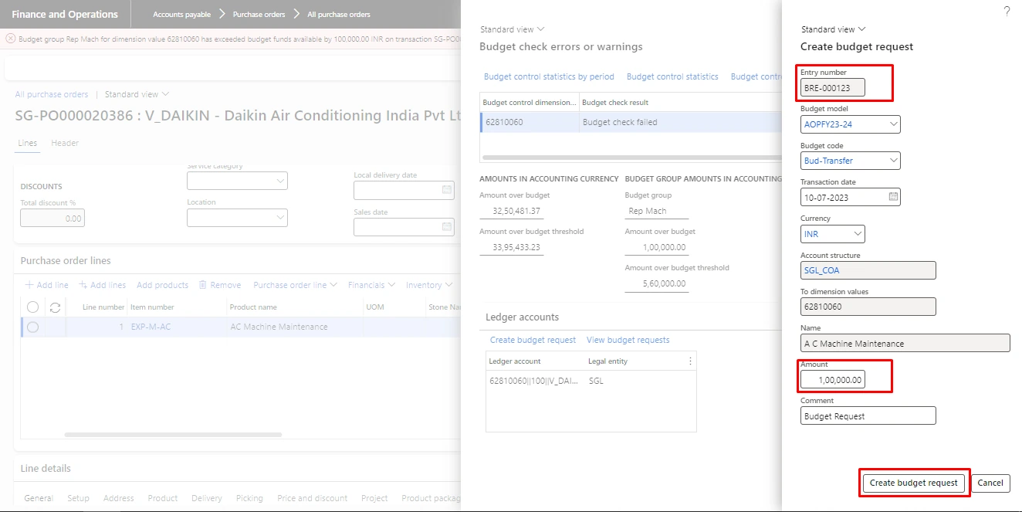Open General tab in Line details
The height and width of the screenshot is (512, 1022).
click(x=39, y=498)
